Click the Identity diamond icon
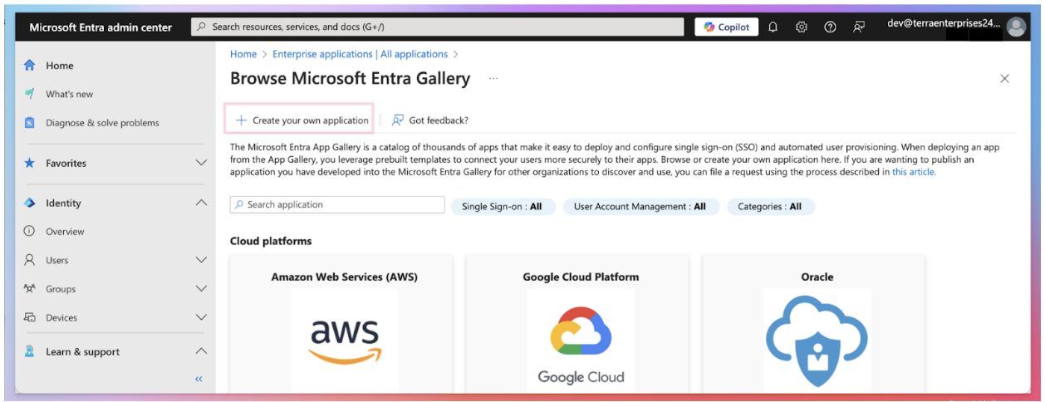The image size is (1045, 402). coord(30,203)
